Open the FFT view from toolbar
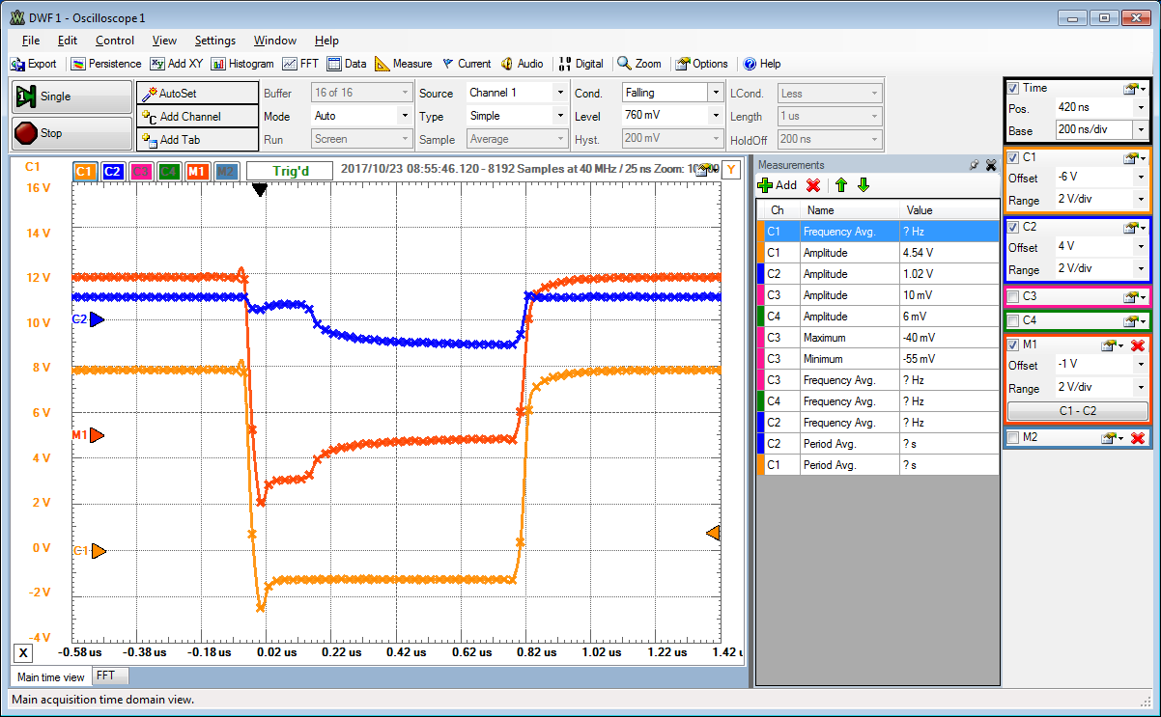Image resolution: width=1161 pixels, height=717 pixels. click(300, 64)
